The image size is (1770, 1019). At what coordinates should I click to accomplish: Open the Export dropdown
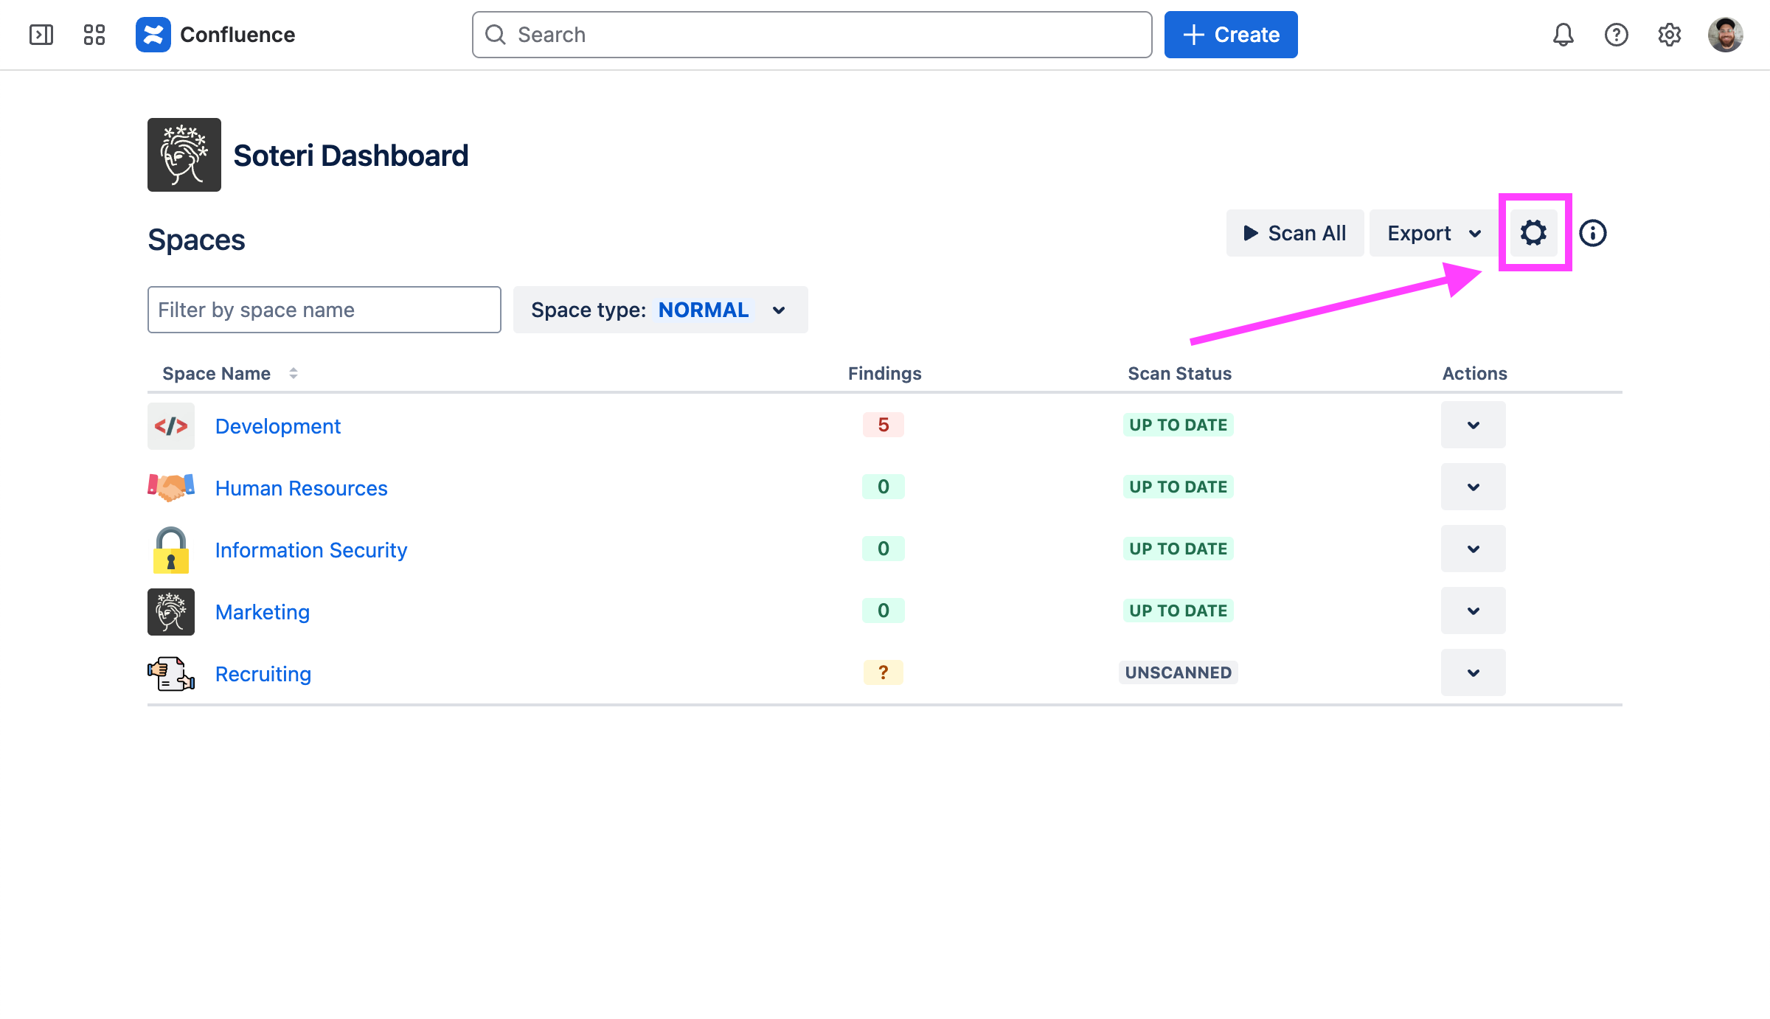[x=1433, y=233]
